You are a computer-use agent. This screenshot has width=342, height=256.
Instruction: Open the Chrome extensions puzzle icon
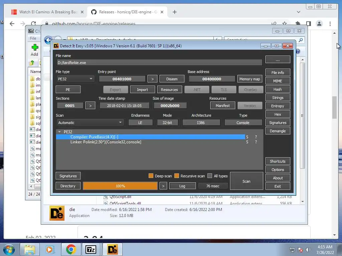tap(298, 24)
